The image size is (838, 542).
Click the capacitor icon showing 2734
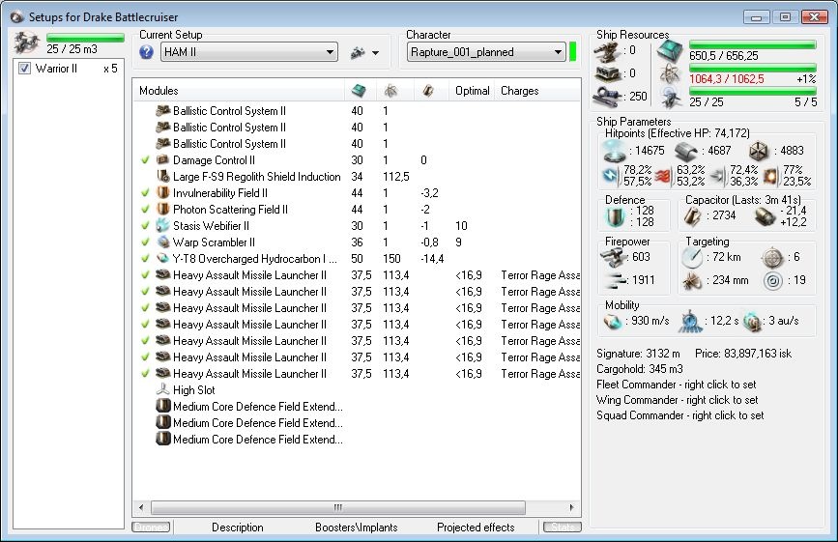click(x=693, y=216)
